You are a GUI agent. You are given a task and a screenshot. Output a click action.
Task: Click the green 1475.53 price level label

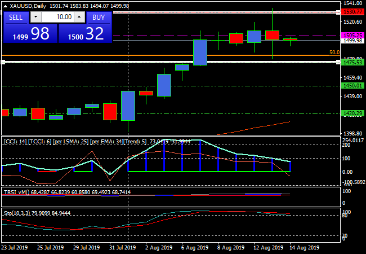(352, 63)
